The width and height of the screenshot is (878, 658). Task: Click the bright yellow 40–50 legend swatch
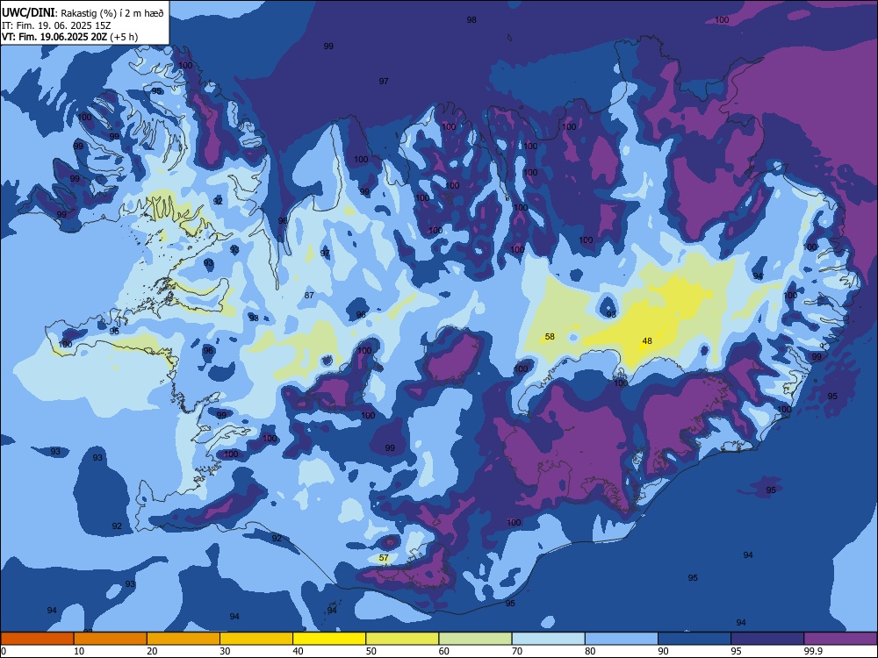(x=329, y=639)
